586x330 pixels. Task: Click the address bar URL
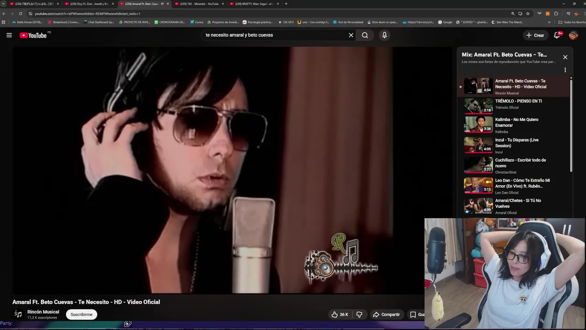pyautogui.click(x=87, y=14)
